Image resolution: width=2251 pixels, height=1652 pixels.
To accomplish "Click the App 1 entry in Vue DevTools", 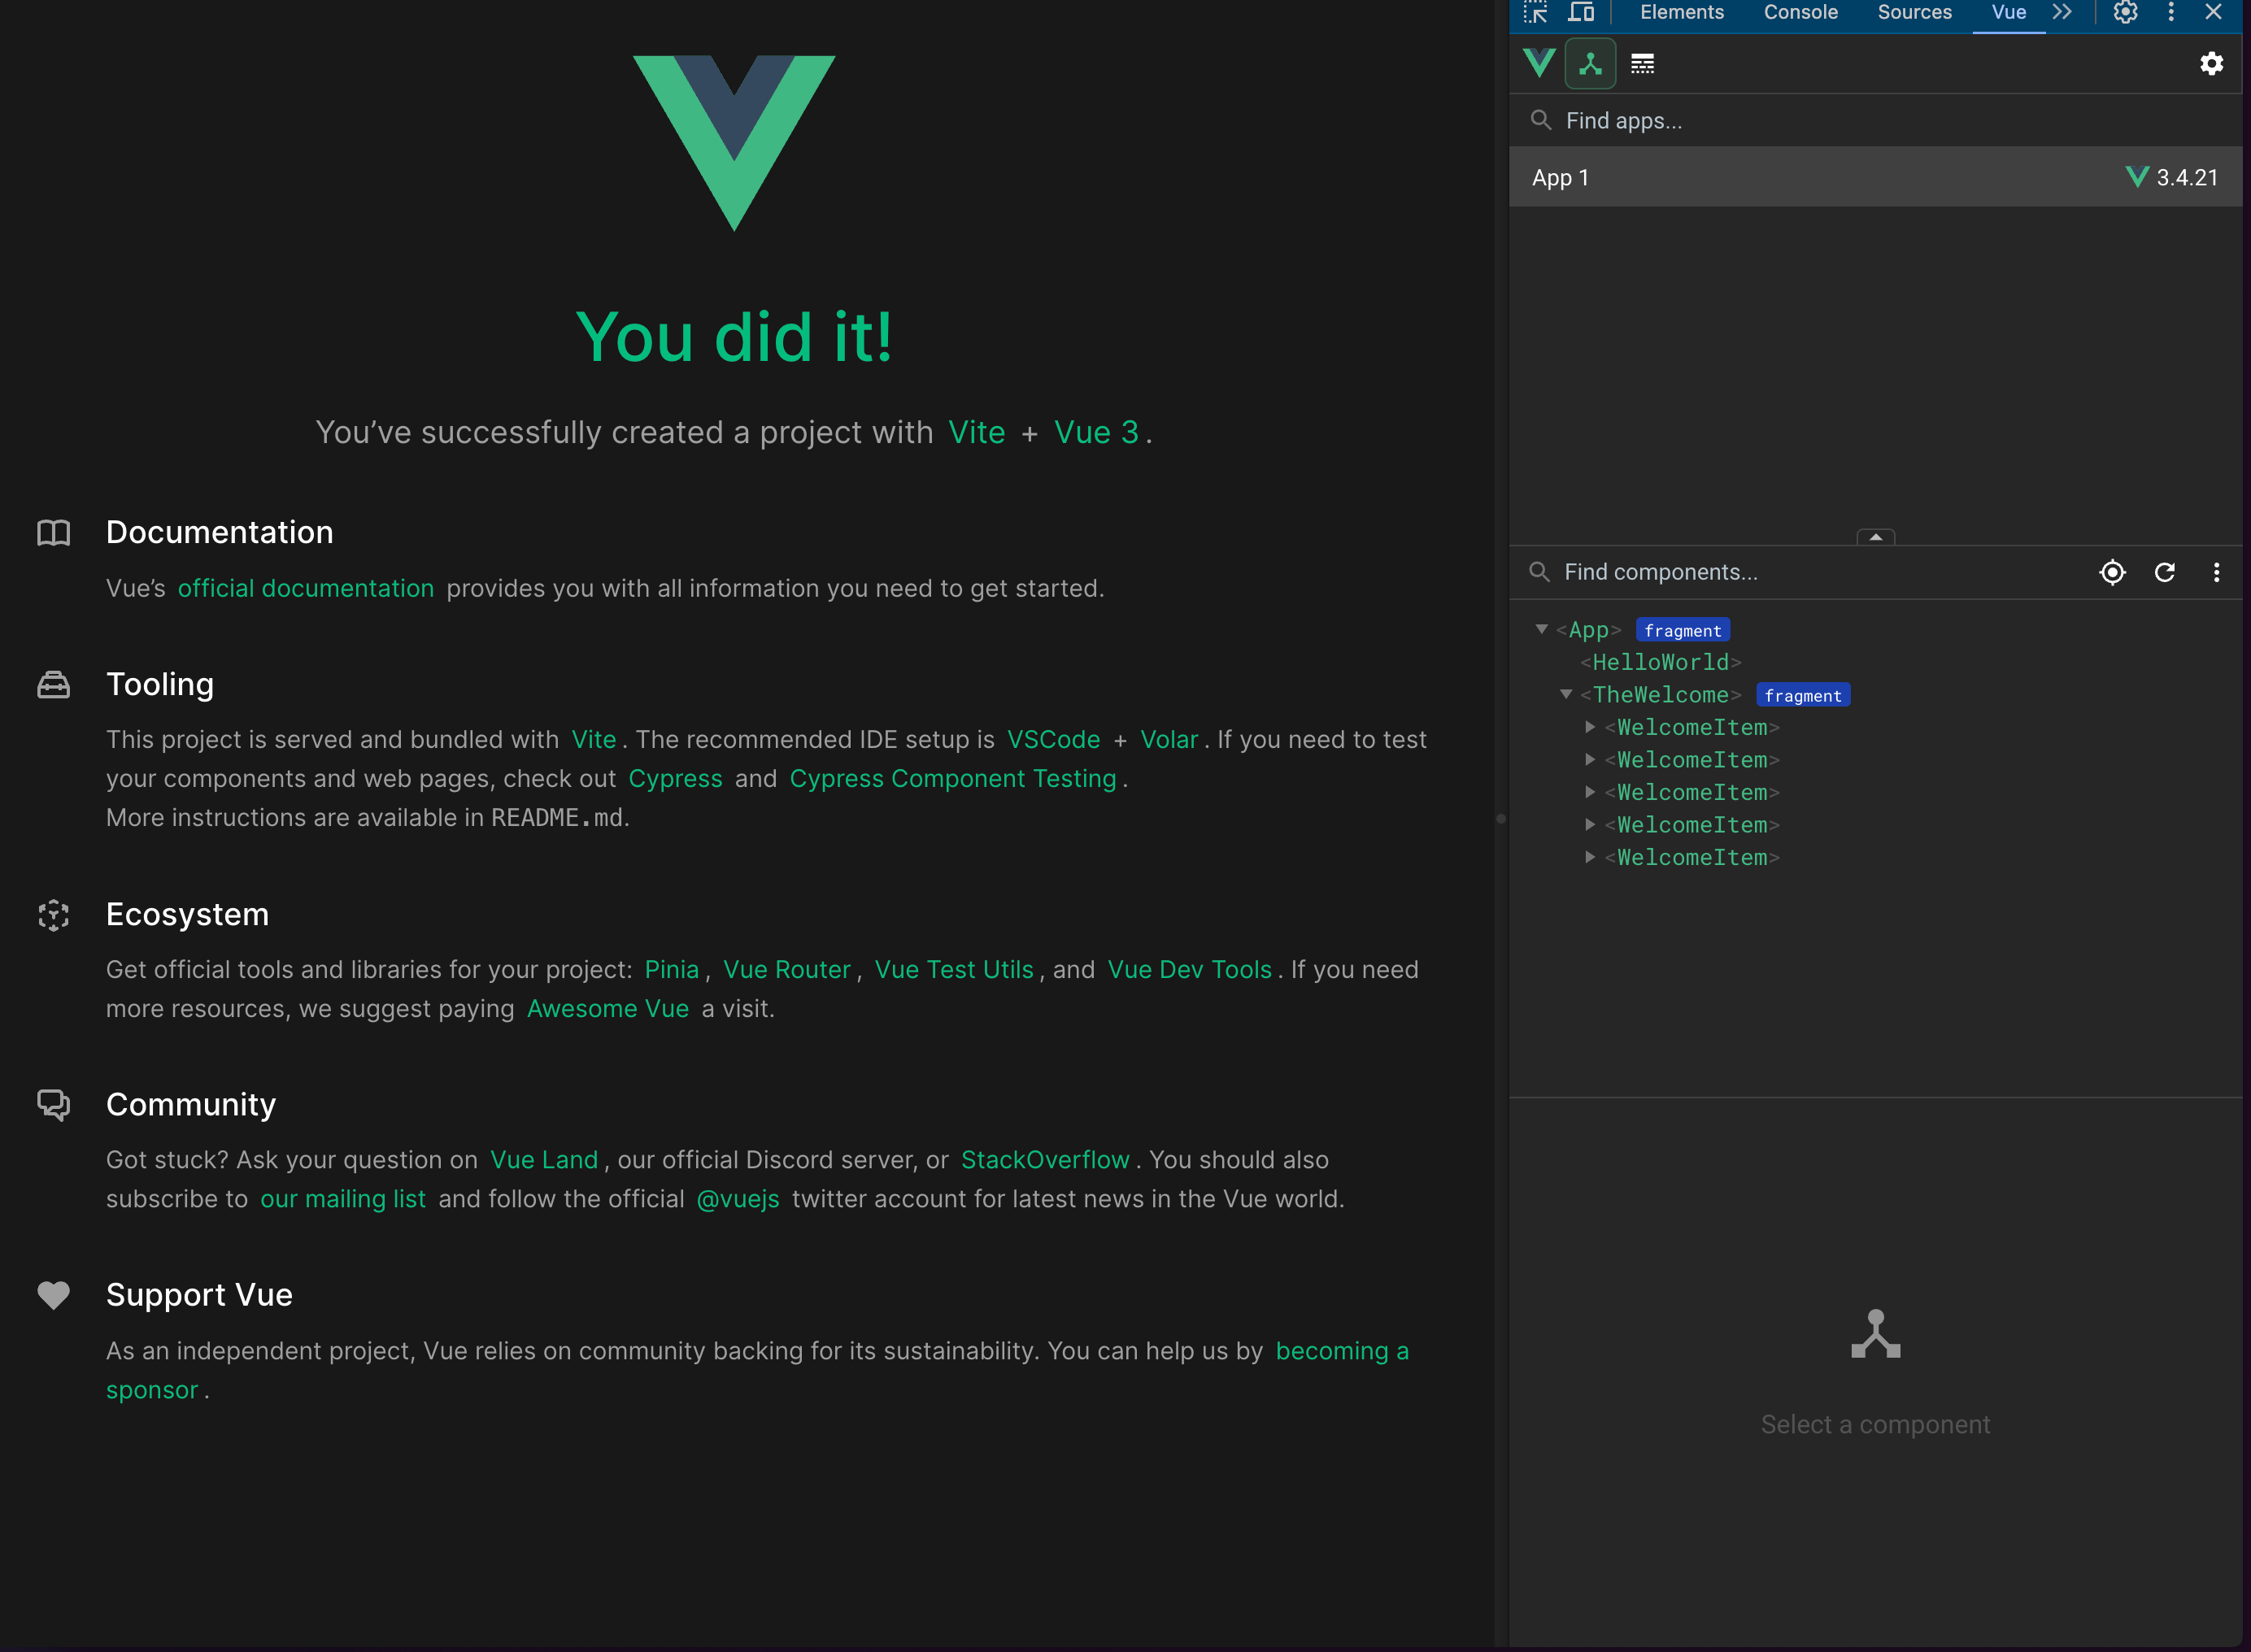I will coord(1880,176).
